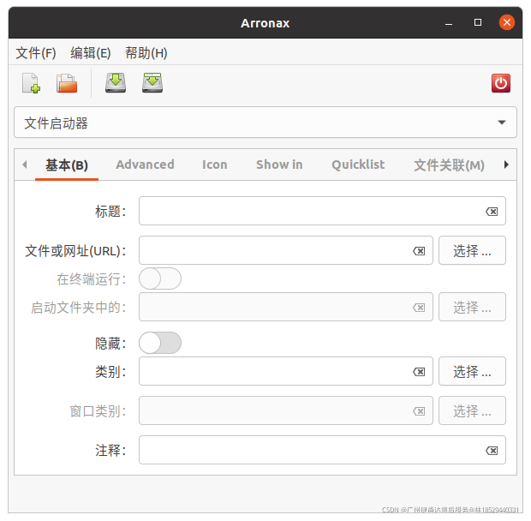Click 选择 button next to 窗口类别
Viewport: 531px width, 521px height.
(x=472, y=411)
